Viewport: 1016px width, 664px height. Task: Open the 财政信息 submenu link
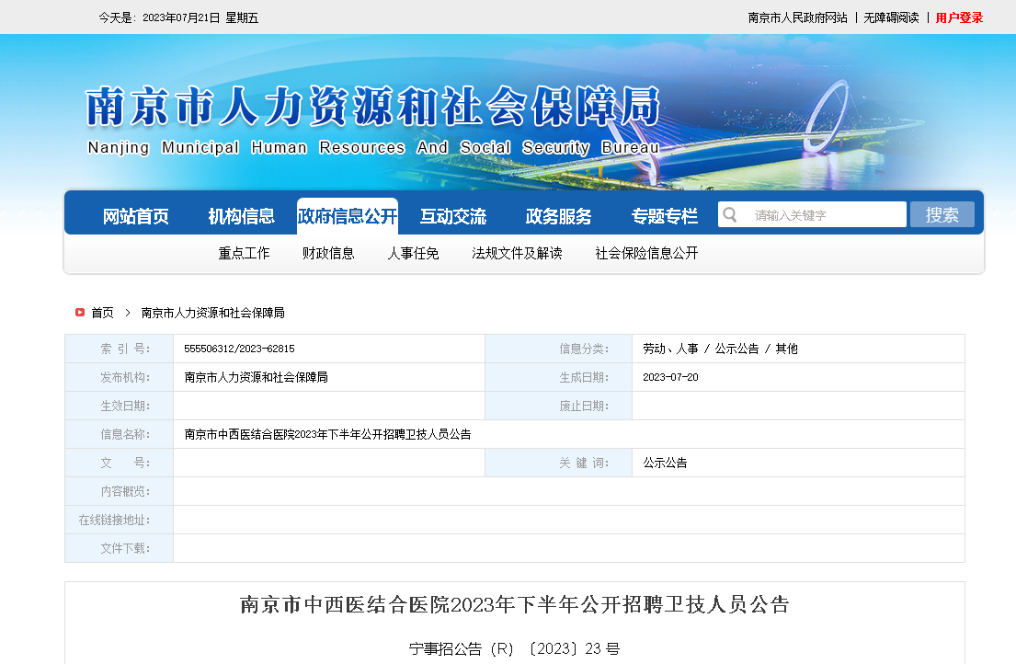[328, 254]
